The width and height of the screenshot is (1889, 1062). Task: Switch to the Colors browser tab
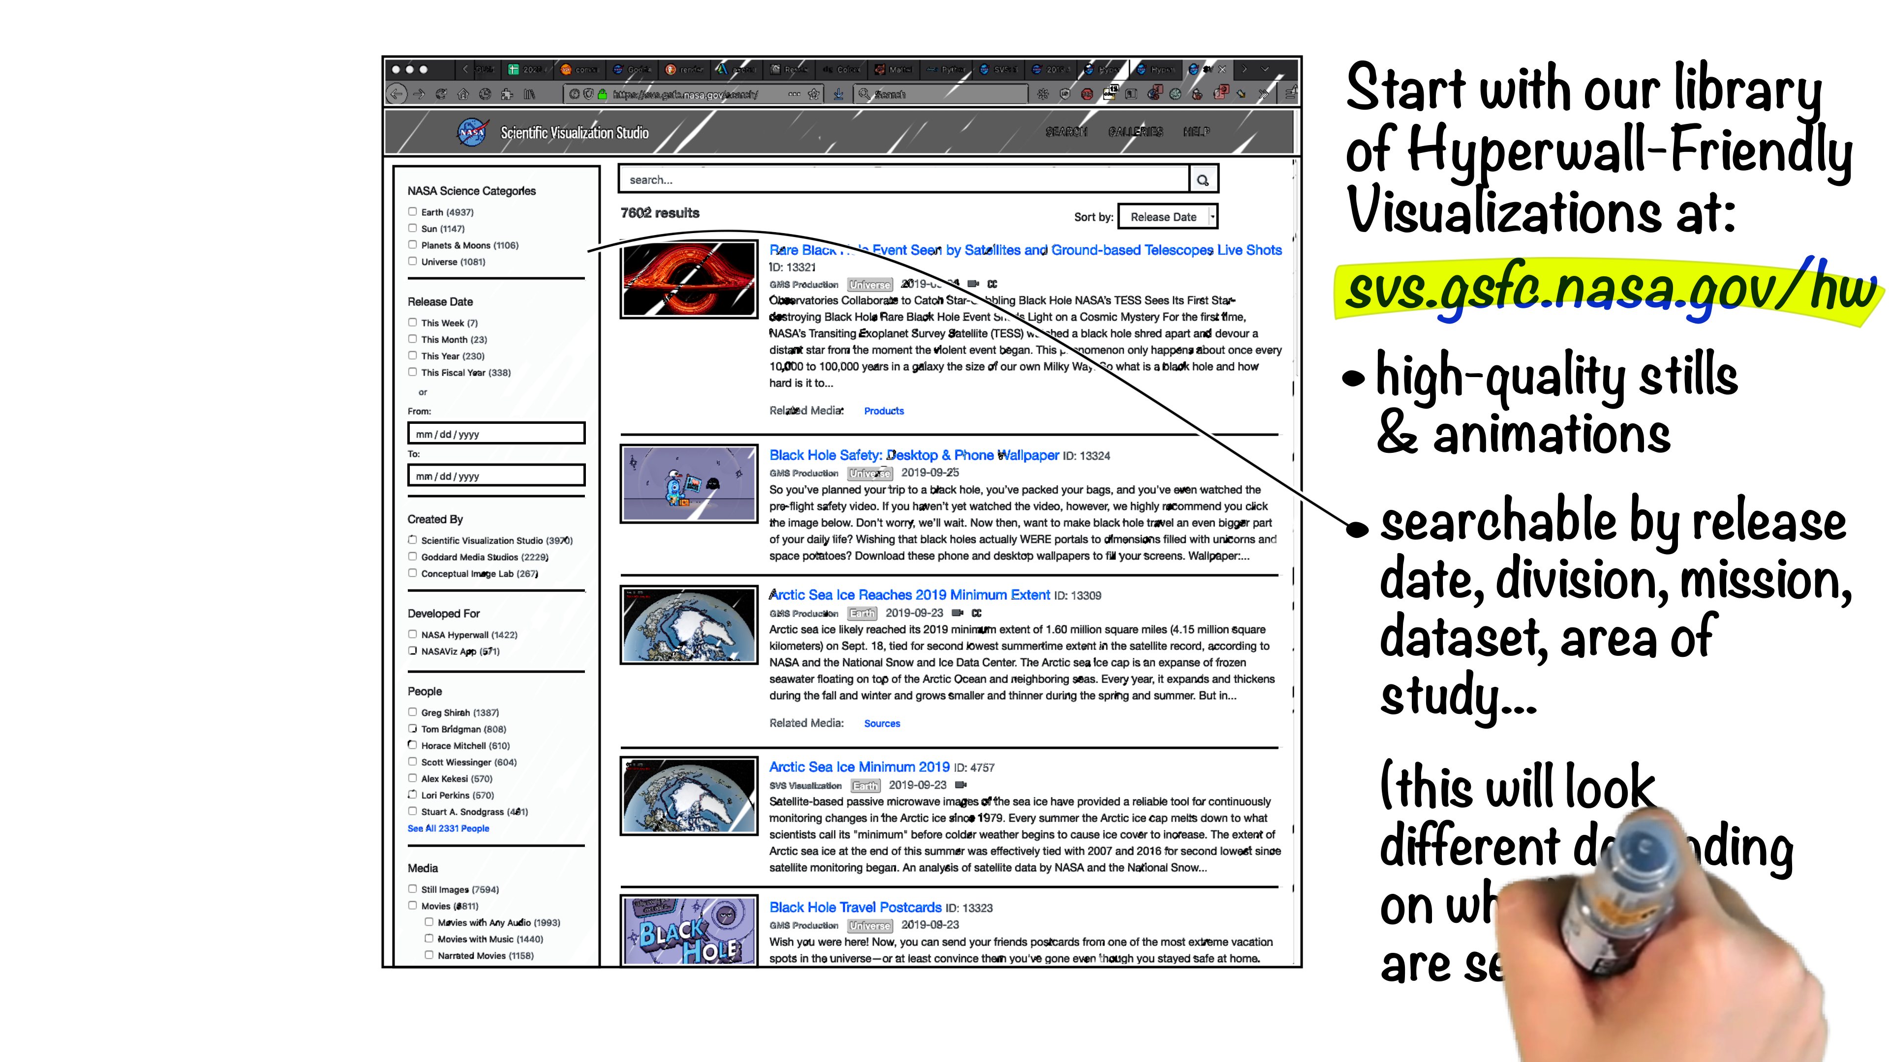[x=842, y=70]
